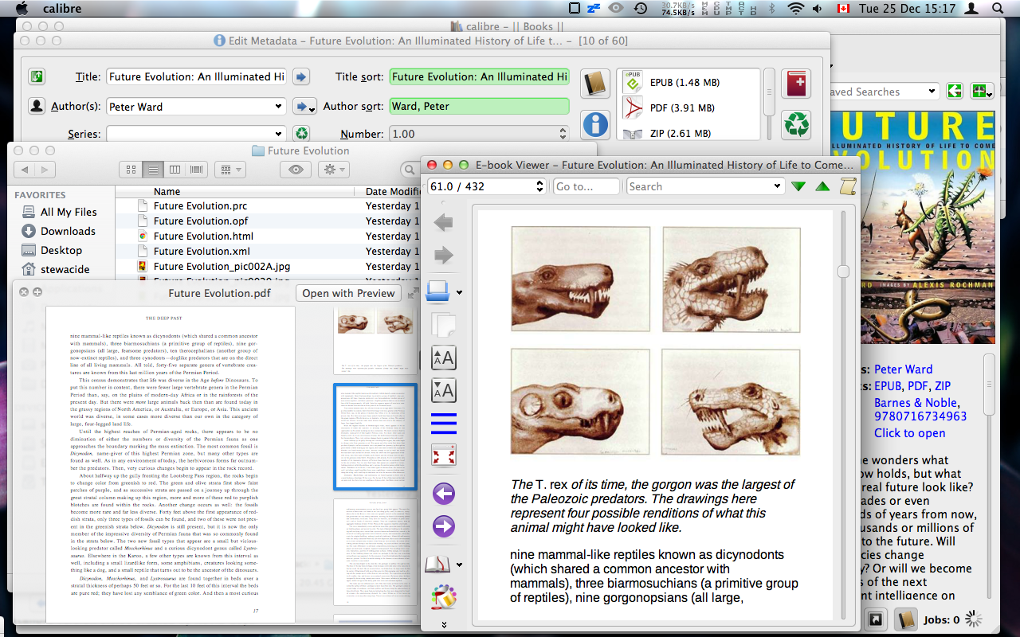Open the Author(s) dropdown
The image size is (1020, 637).
(x=278, y=106)
